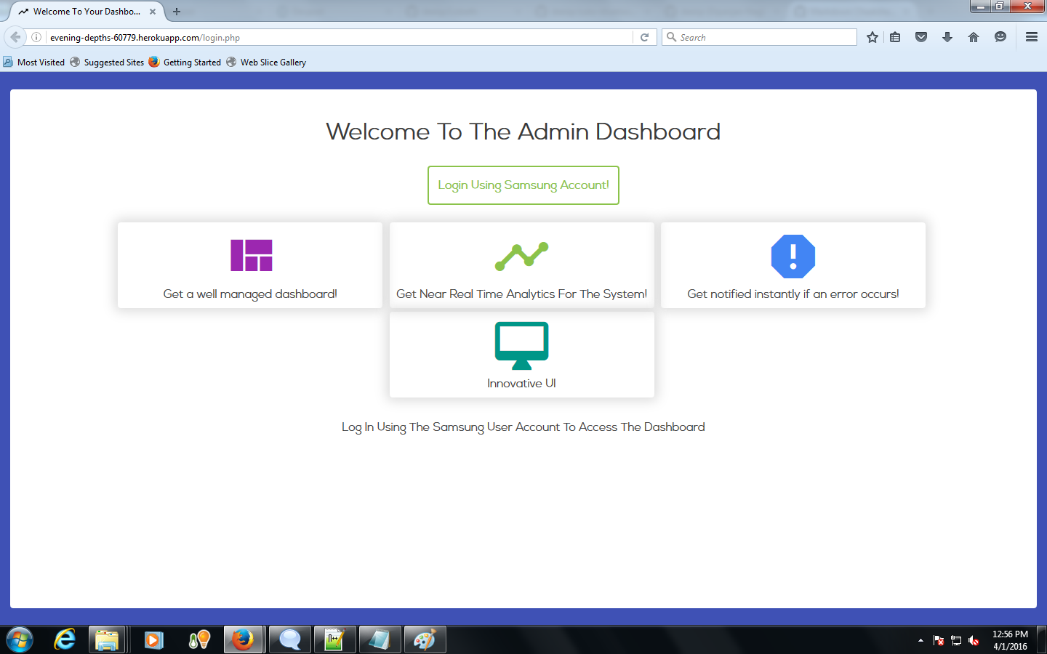The image size is (1047, 654).
Task: Click the green analytics line chart icon
Action: pos(521,257)
